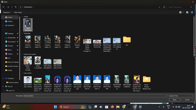Screen dimensions: 196x110
Task: Select Robotic eagle (5) image
Action: [x=28, y=42]
